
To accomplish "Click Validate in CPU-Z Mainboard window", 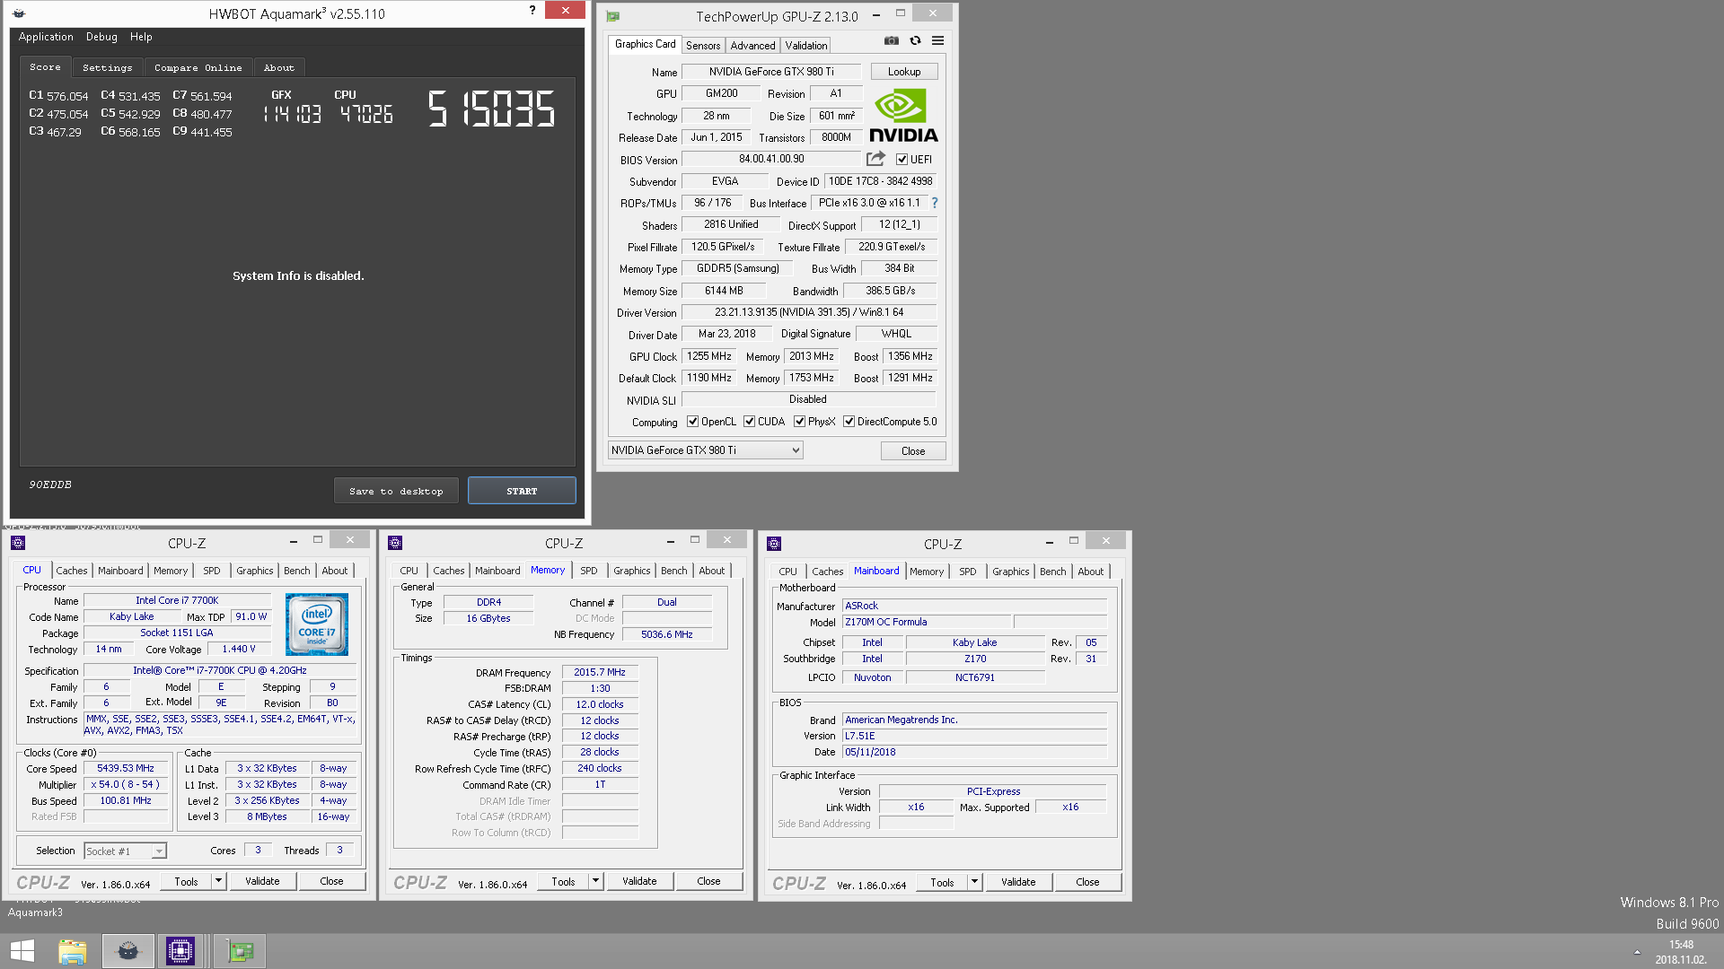I will pyautogui.click(x=1018, y=882).
